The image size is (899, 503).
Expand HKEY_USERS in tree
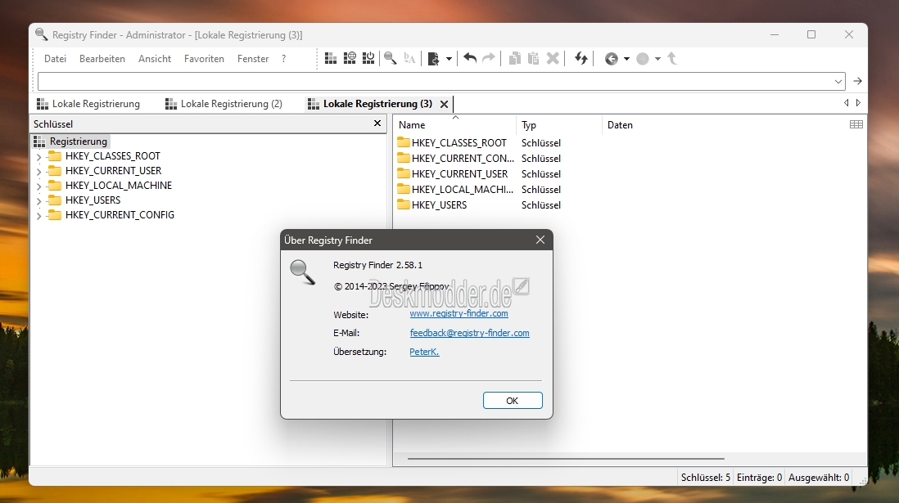click(x=39, y=201)
